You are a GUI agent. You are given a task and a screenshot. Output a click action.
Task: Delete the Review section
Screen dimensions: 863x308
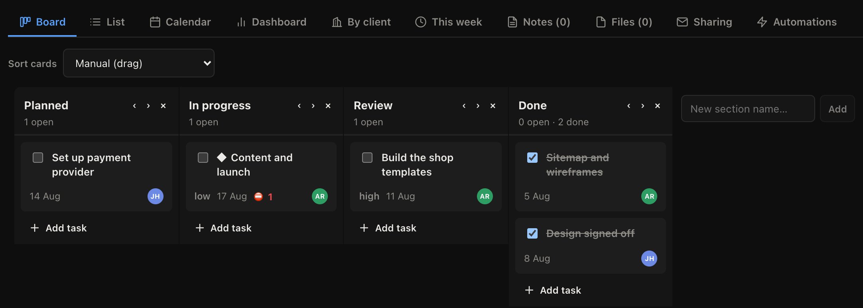[493, 106]
